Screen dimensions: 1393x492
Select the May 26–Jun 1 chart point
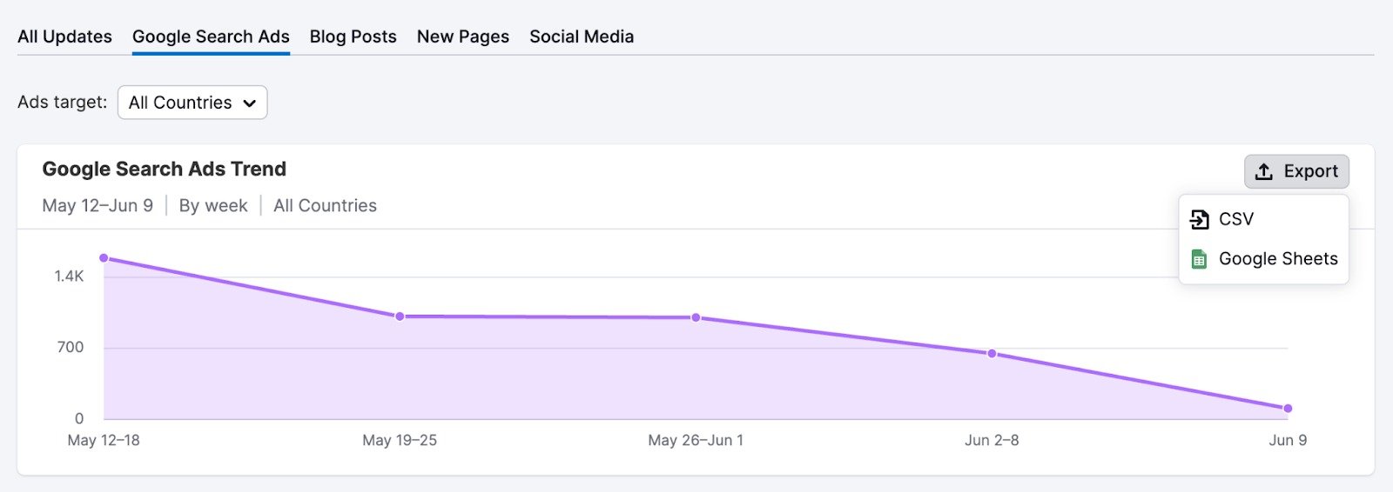click(x=696, y=317)
